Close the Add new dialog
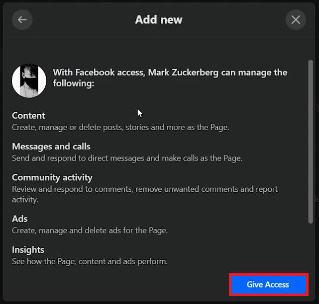 click(296, 20)
